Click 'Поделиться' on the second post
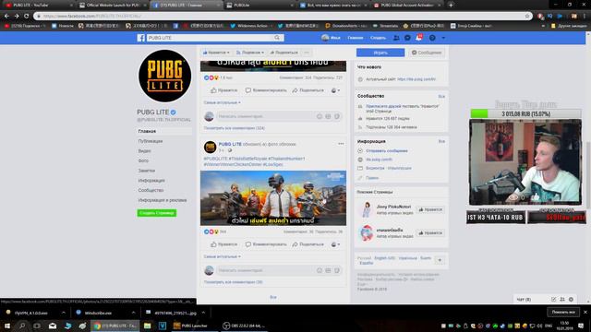 [x=308, y=244]
